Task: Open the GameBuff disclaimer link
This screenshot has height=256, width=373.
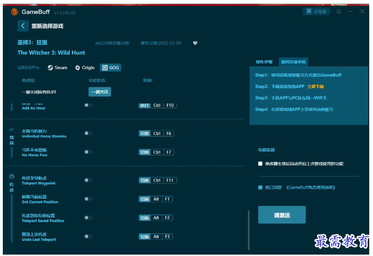Action: click(x=311, y=188)
